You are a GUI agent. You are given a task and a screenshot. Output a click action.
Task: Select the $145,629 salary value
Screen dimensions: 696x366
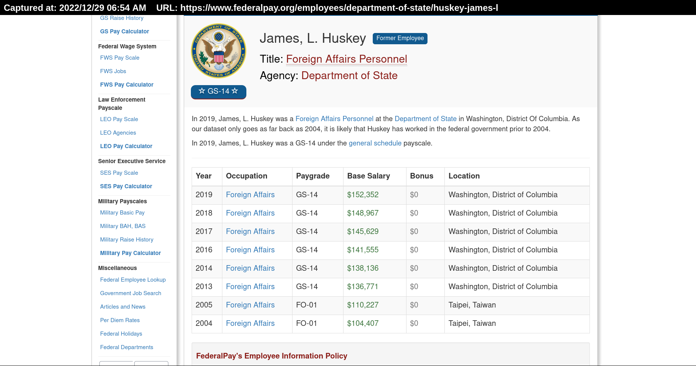tap(363, 232)
